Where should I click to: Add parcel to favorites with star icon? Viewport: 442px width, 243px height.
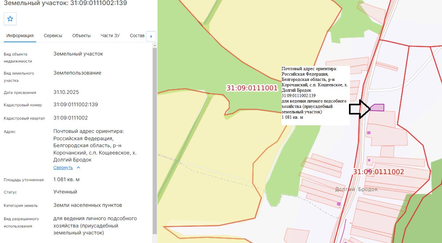tap(10, 19)
